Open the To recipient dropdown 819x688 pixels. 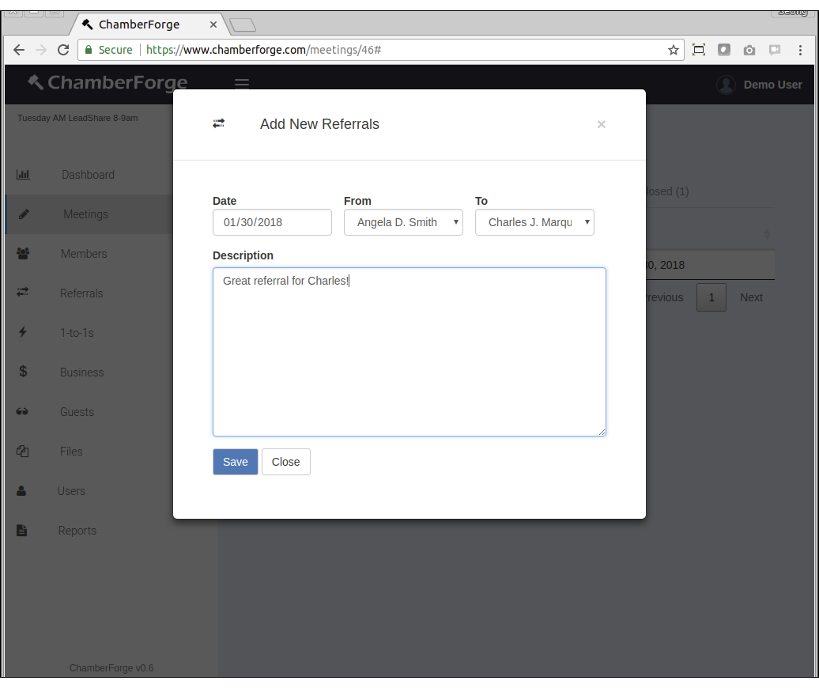534,222
